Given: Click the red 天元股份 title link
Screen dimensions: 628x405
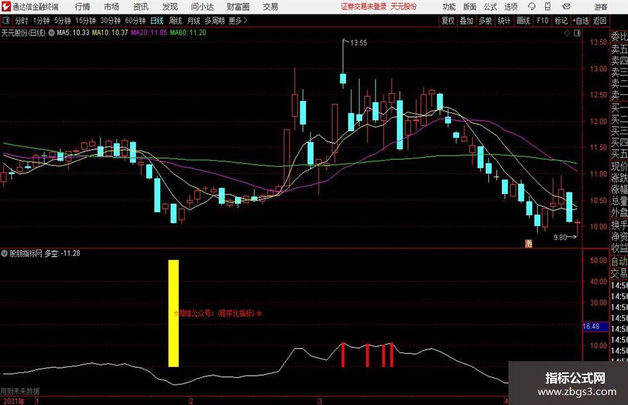Looking at the screenshot, I should [403, 7].
